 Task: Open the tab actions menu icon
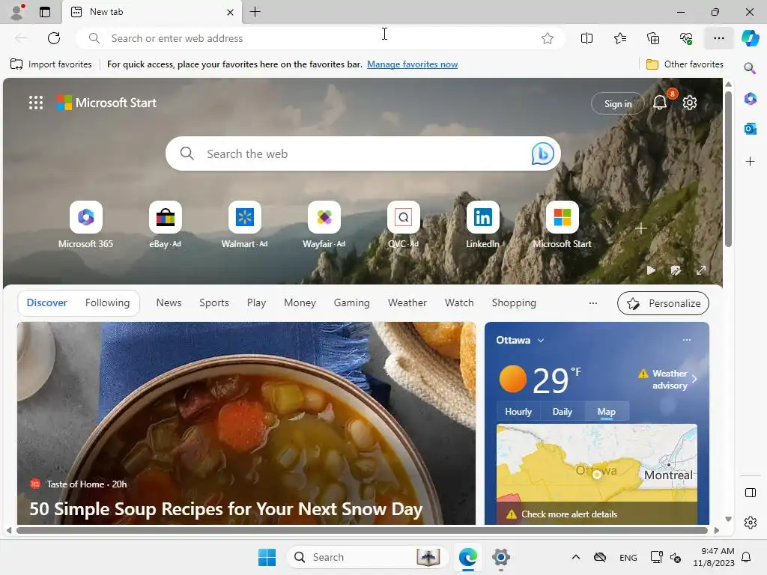pos(44,12)
